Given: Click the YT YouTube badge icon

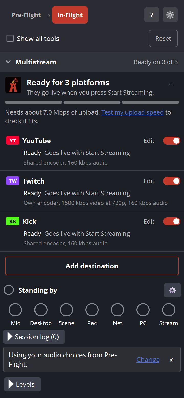Looking at the screenshot, I should 13,141.
